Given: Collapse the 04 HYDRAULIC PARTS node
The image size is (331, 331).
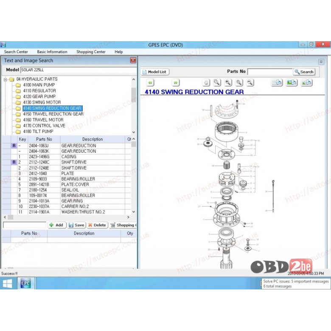Looking at the screenshot, I should (x=6, y=80).
